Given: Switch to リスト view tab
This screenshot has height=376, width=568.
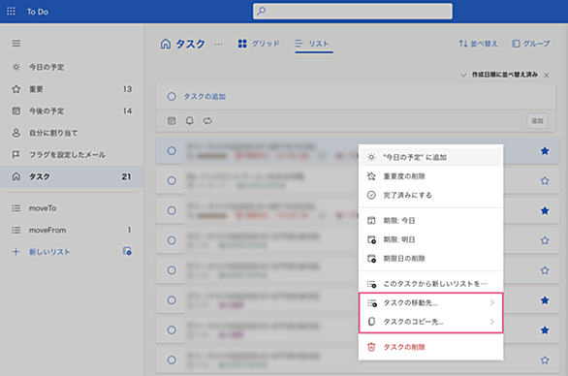Looking at the screenshot, I should click(x=313, y=44).
